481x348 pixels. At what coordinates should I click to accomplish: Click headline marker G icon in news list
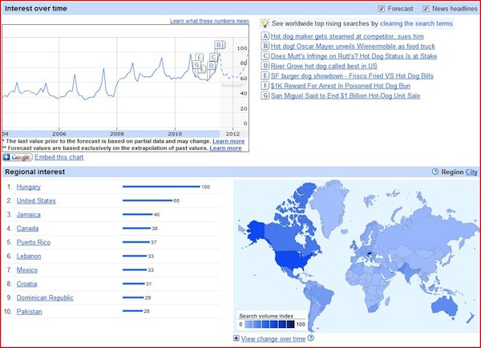265,95
